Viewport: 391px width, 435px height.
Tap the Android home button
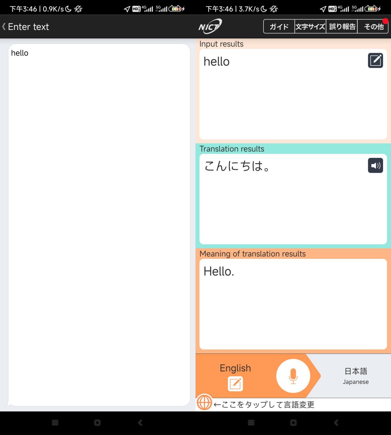(97, 423)
